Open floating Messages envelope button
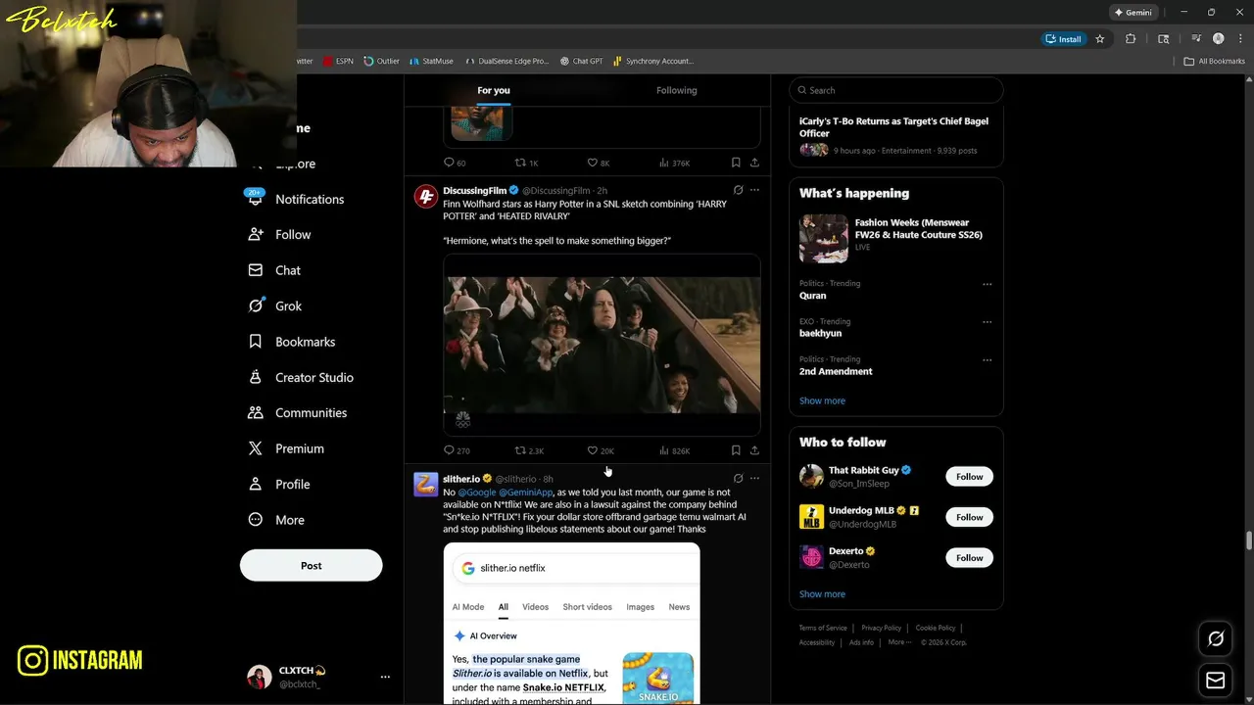 (x=1216, y=681)
